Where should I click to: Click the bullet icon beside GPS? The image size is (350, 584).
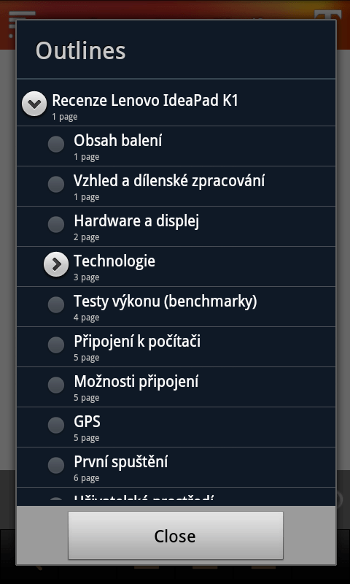point(56,425)
